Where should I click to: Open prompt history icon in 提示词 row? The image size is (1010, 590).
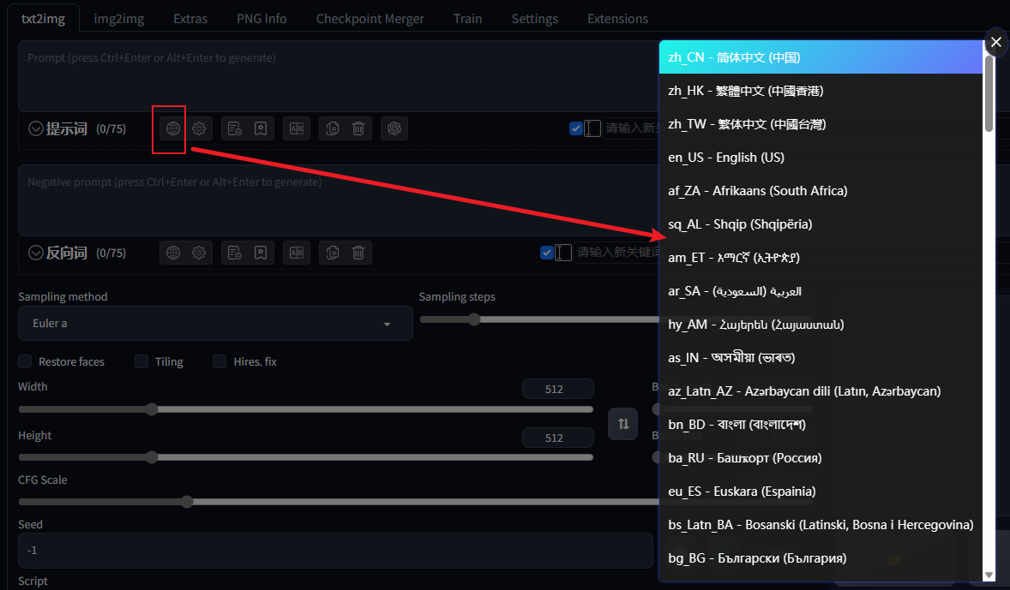[x=234, y=128]
